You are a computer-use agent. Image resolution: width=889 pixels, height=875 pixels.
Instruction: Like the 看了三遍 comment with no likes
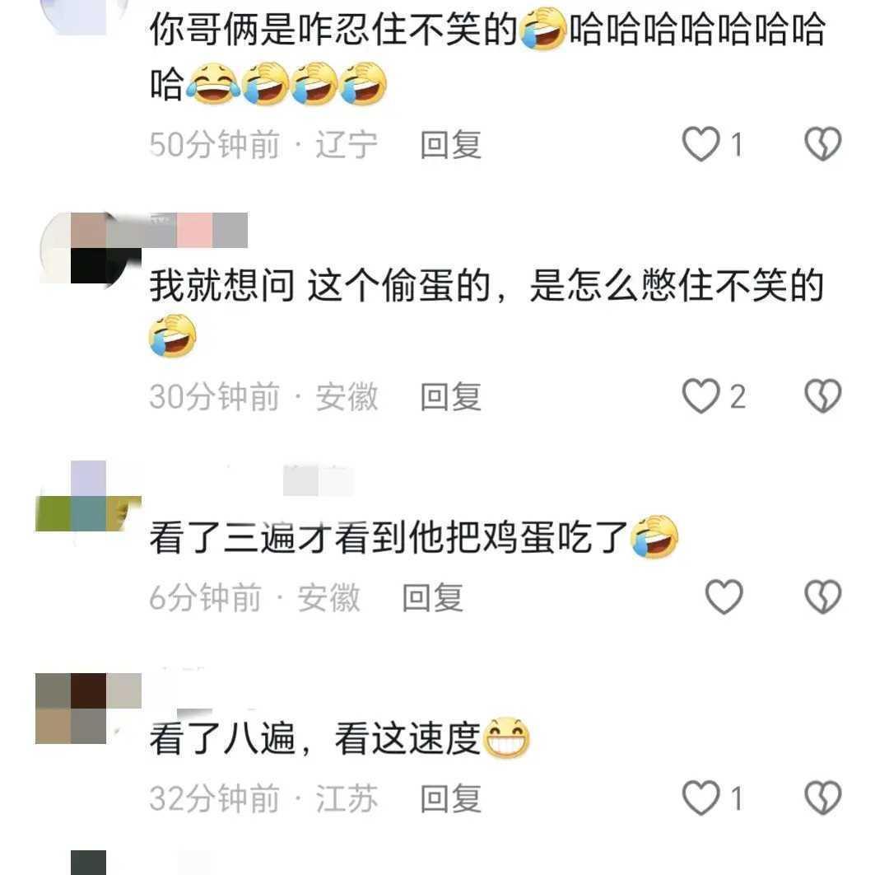(x=724, y=597)
